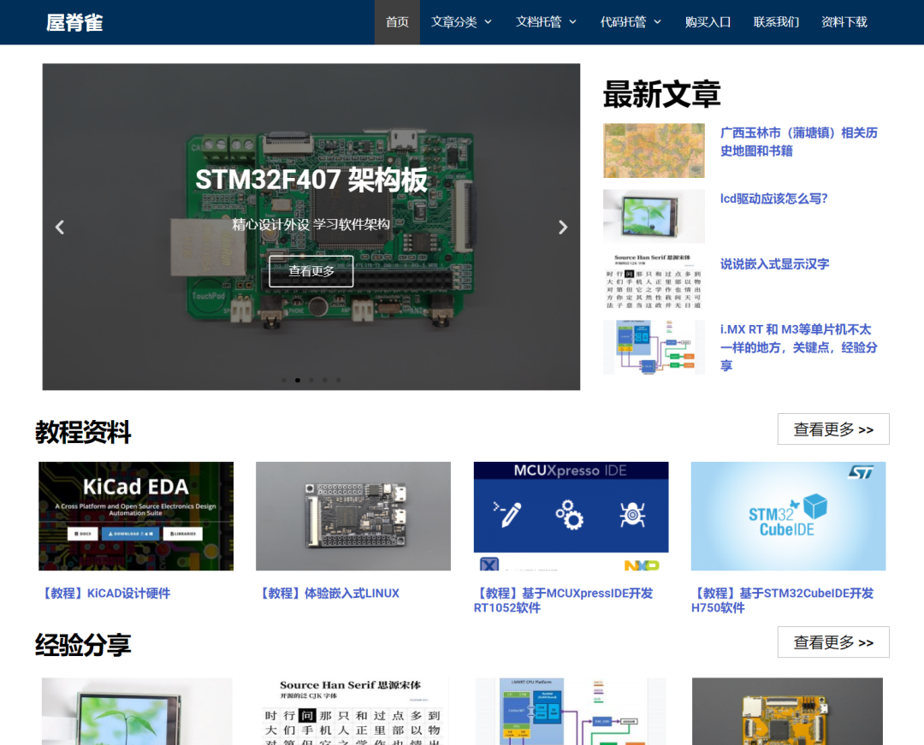This screenshot has width=924, height=745.
Task: Open 资料下载 in the navigation bar
Action: 844,22
